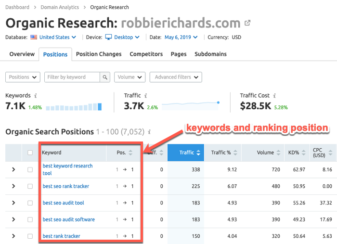The image size is (337, 244).
Task: Sort by Traffic % column arrows
Action: click(235, 153)
